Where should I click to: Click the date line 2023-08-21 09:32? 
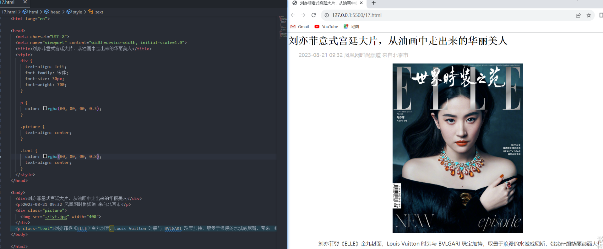coord(353,55)
